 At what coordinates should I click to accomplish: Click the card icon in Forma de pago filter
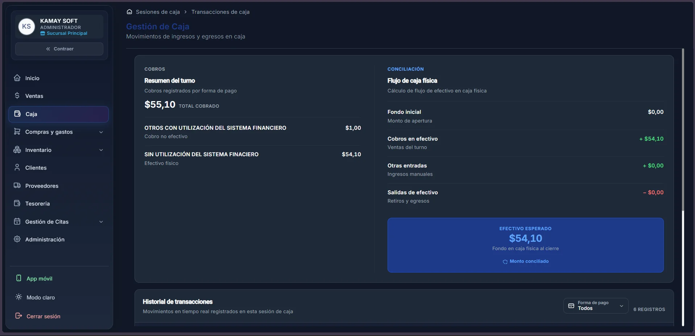pyautogui.click(x=571, y=306)
